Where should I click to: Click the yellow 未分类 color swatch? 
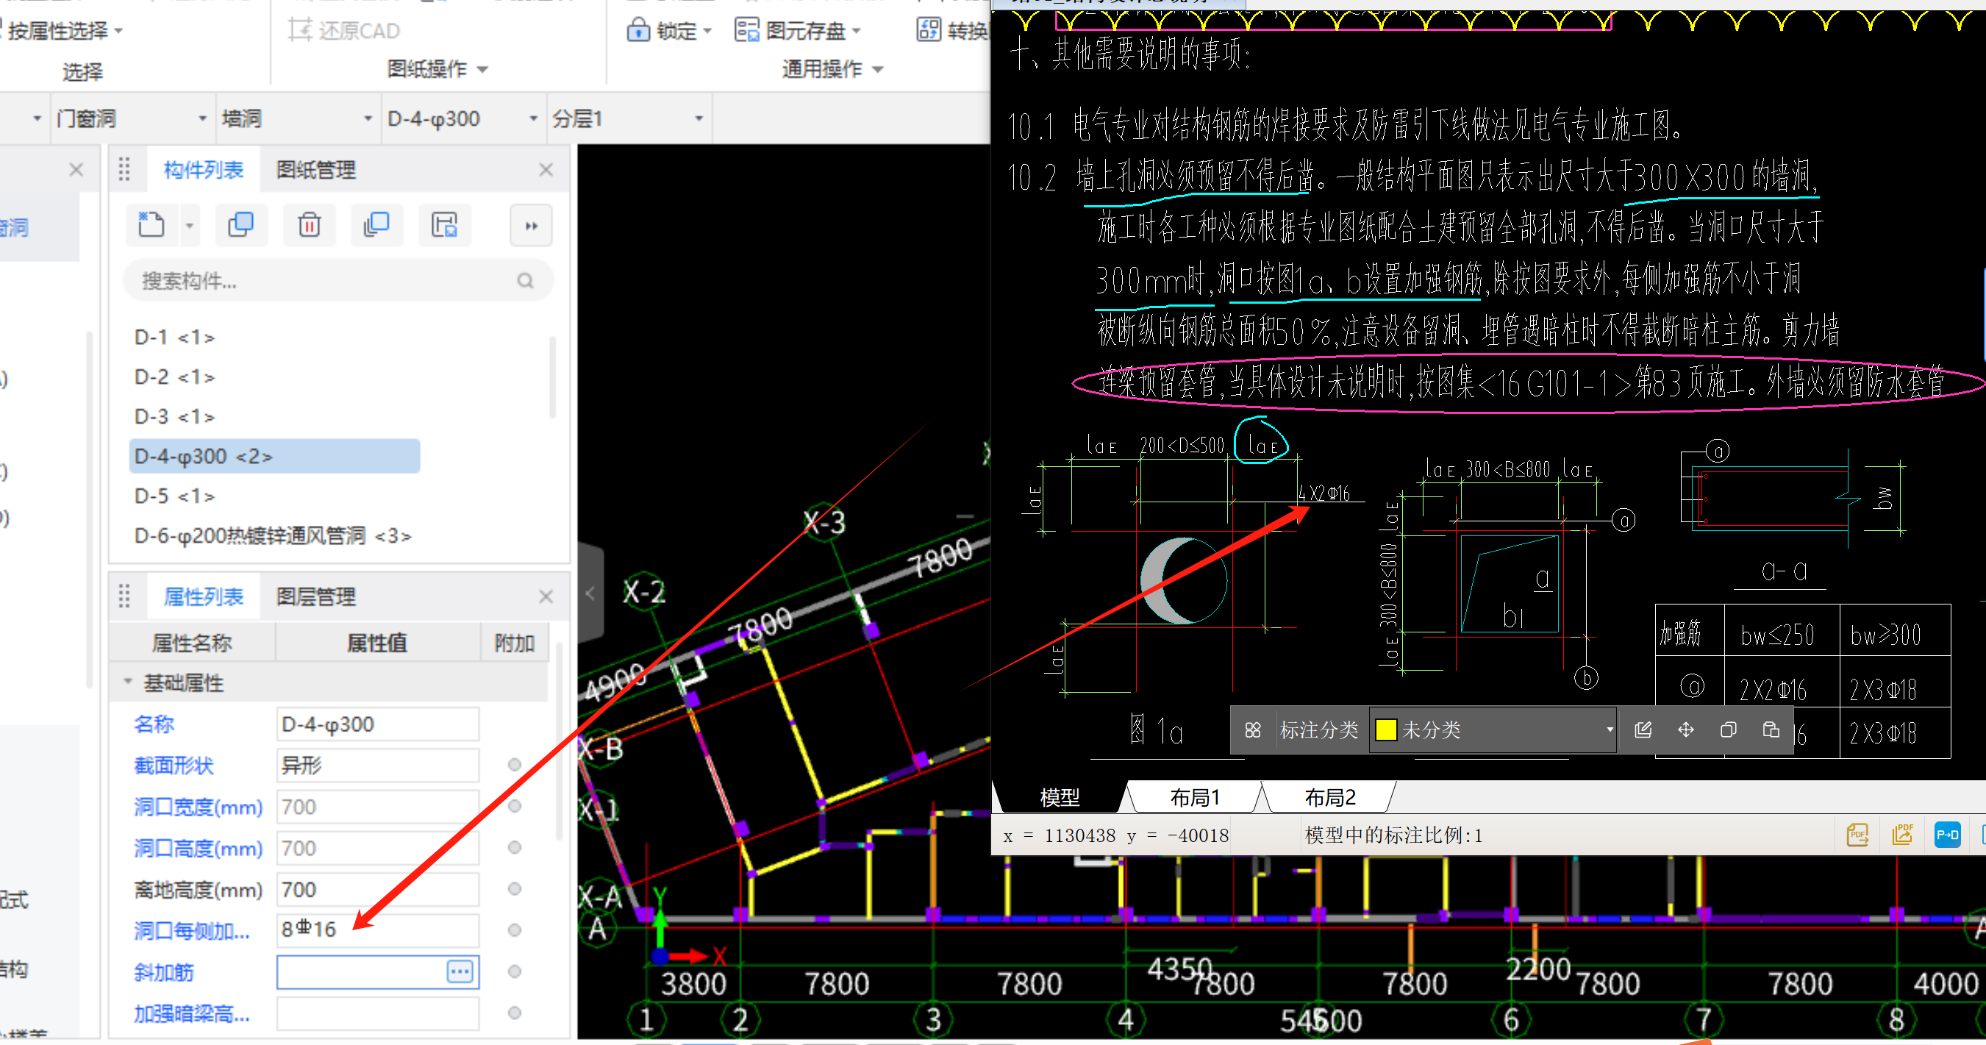(1385, 730)
